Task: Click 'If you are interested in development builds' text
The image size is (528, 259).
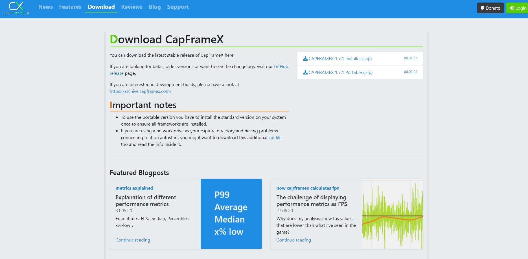Action: tap(174, 84)
